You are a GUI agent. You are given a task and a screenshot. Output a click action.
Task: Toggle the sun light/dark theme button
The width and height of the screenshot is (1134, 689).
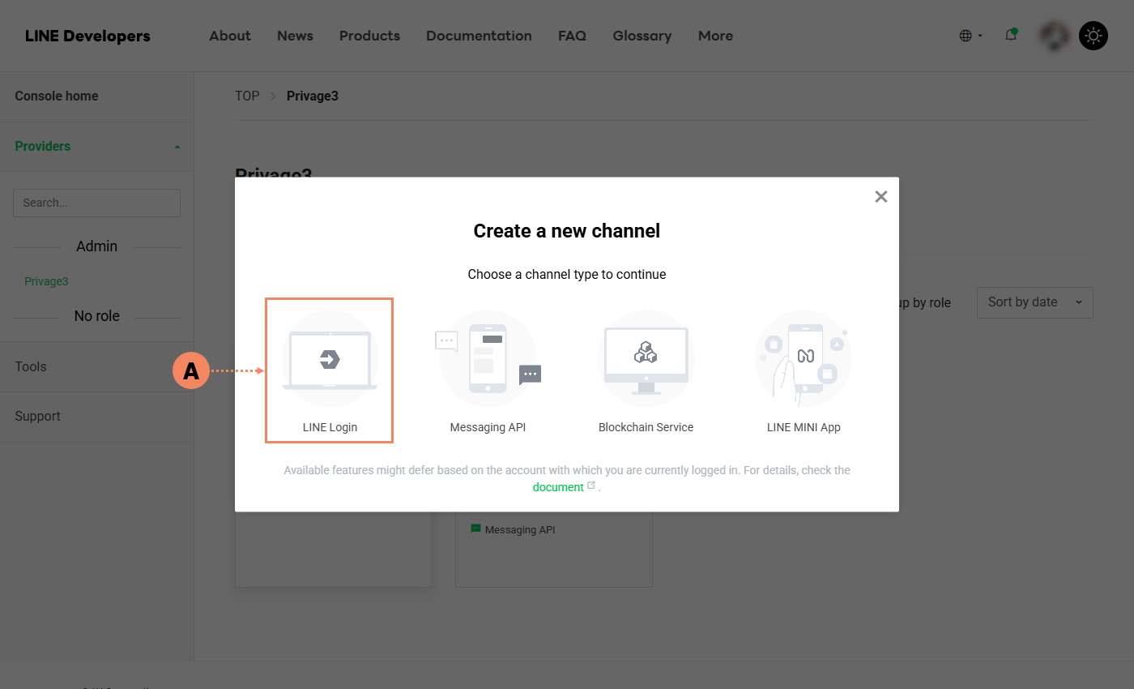[1093, 36]
